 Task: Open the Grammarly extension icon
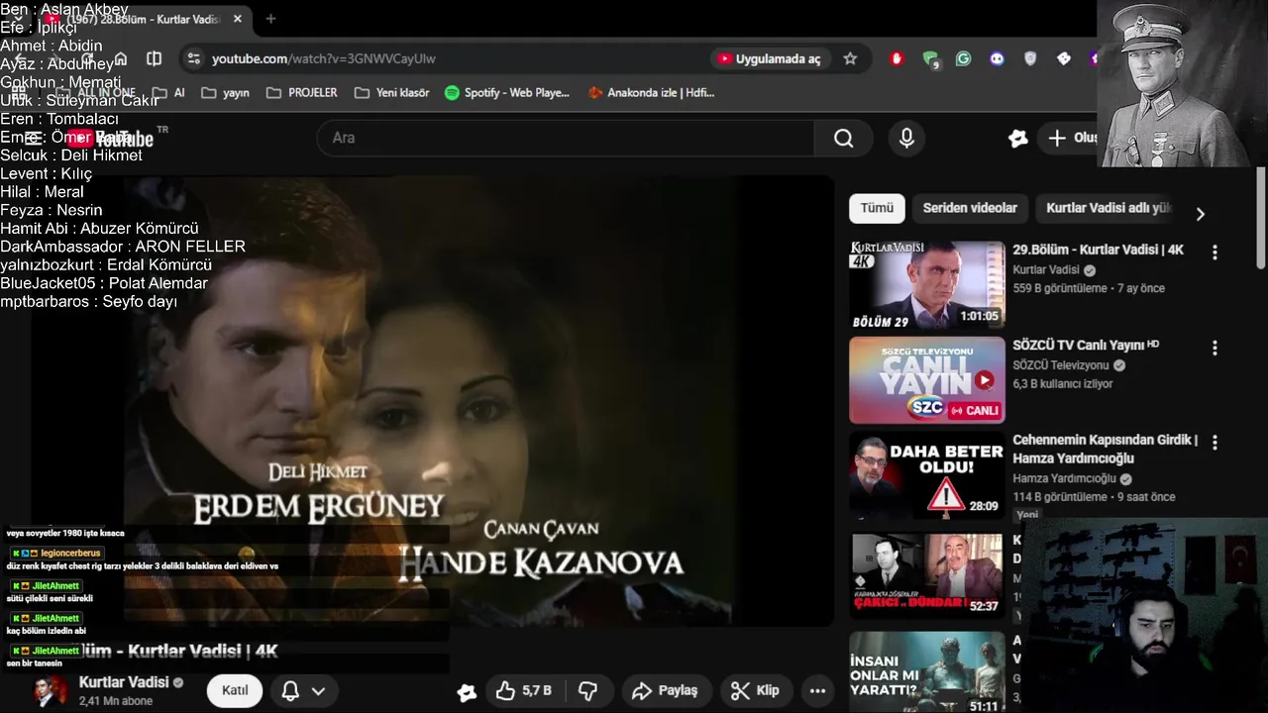(963, 58)
